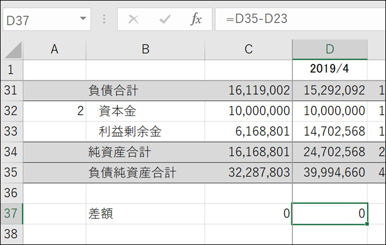Click the 負債純資産合計 cell
The height and width of the screenshot is (245, 386).
tap(145, 172)
